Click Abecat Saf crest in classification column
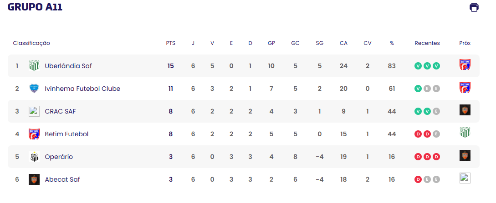496x203 pixels. (x=34, y=179)
